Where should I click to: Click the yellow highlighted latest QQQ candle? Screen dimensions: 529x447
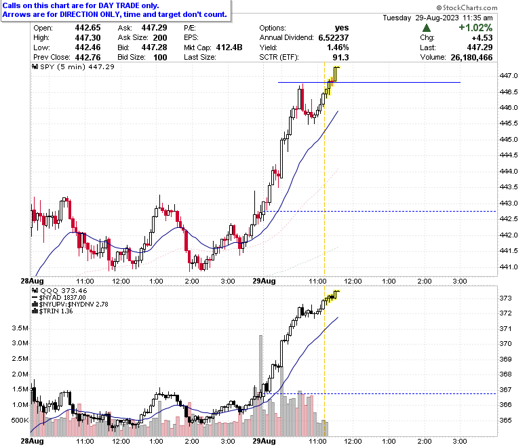click(x=336, y=294)
